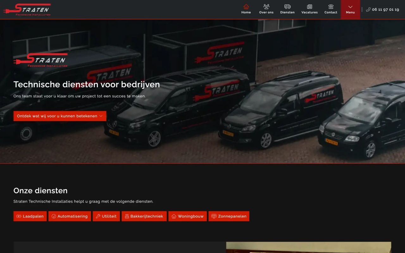Click the Straten logo in the header
This screenshot has height=253, width=405.
(27, 10)
